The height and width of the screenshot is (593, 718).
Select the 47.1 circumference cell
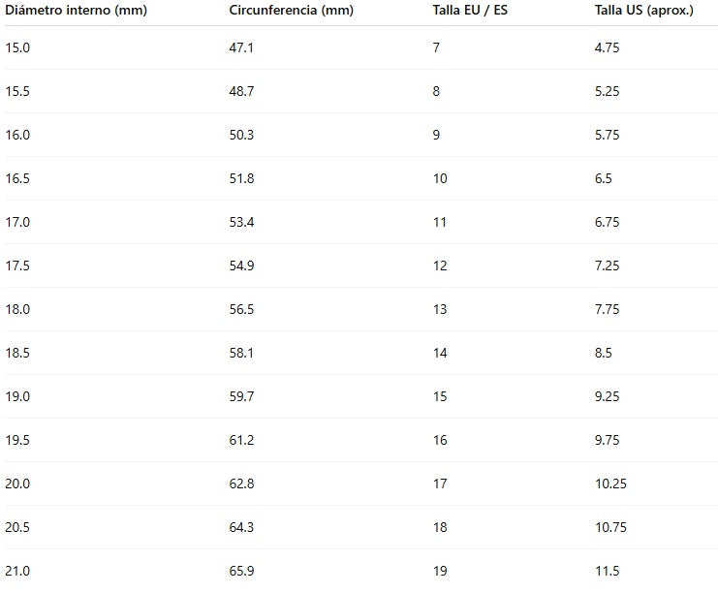tap(241, 47)
